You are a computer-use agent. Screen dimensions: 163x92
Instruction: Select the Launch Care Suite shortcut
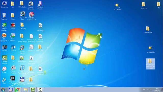click(23, 16)
